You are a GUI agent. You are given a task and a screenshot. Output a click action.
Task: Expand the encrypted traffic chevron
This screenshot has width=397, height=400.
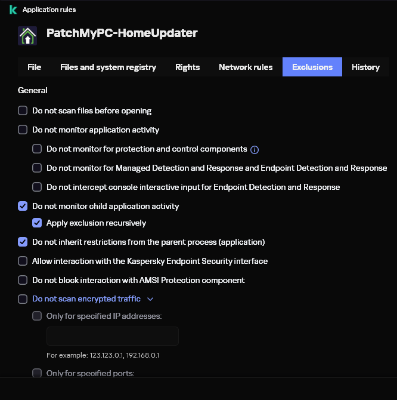(150, 299)
